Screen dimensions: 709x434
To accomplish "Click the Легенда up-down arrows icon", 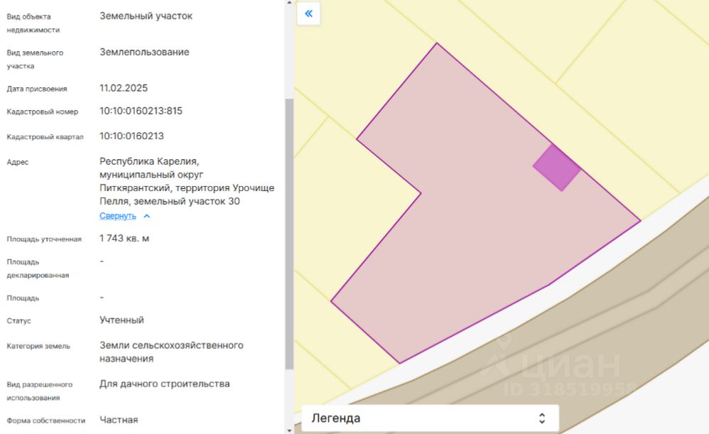I will click(x=542, y=418).
